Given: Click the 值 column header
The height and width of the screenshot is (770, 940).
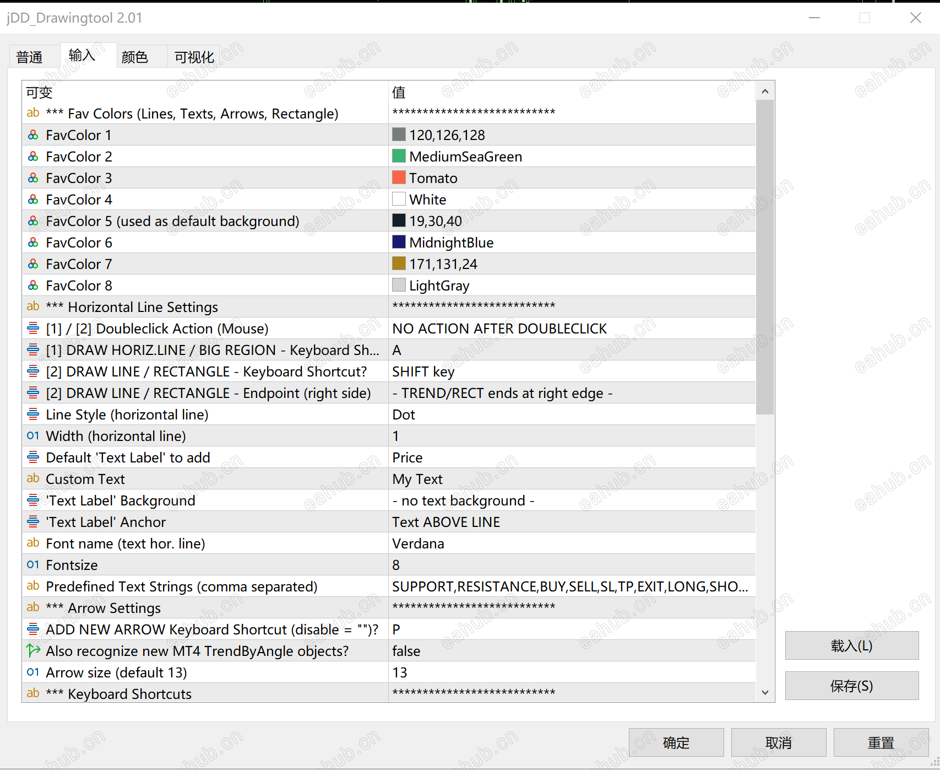Looking at the screenshot, I should [x=572, y=92].
